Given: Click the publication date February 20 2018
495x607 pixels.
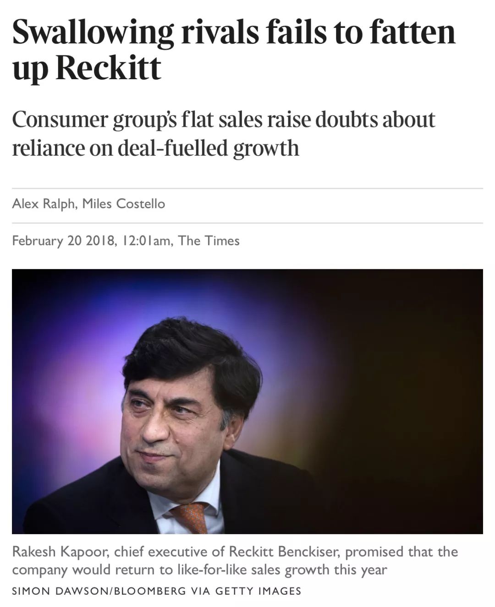Looking at the screenshot, I should 63,240.
